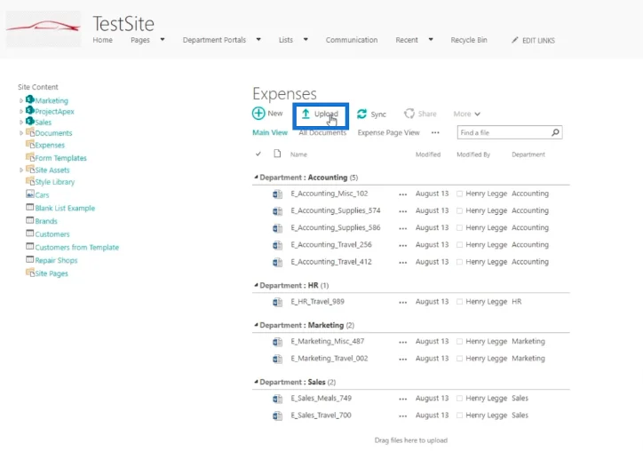Click the search magnifier in Find a file

(555, 132)
